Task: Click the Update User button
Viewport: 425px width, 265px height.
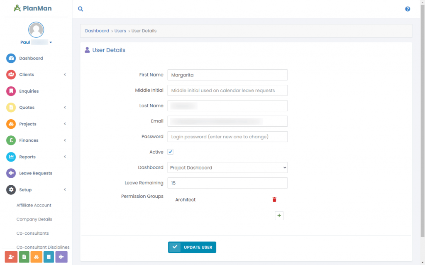Action: [x=192, y=247]
